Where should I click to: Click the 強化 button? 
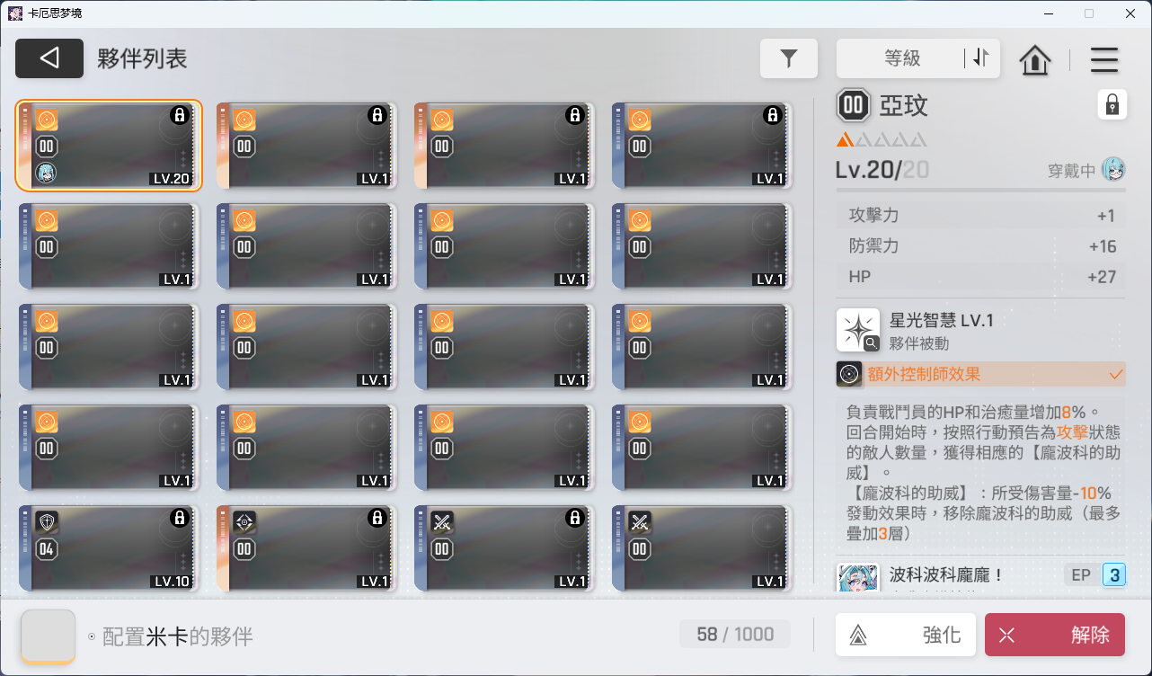905,636
